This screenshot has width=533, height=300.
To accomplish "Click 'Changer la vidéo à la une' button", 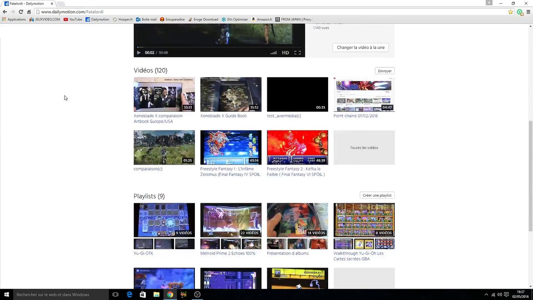I will click(x=361, y=47).
